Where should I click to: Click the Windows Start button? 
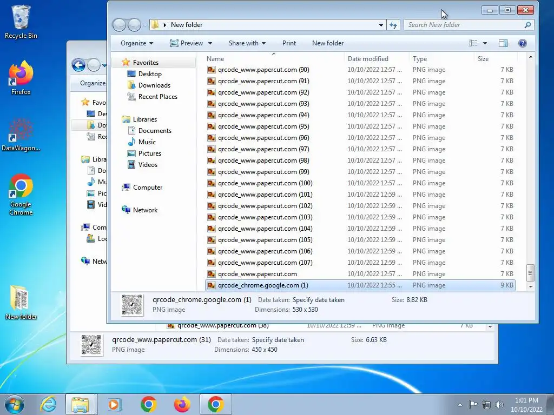click(15, 404)
